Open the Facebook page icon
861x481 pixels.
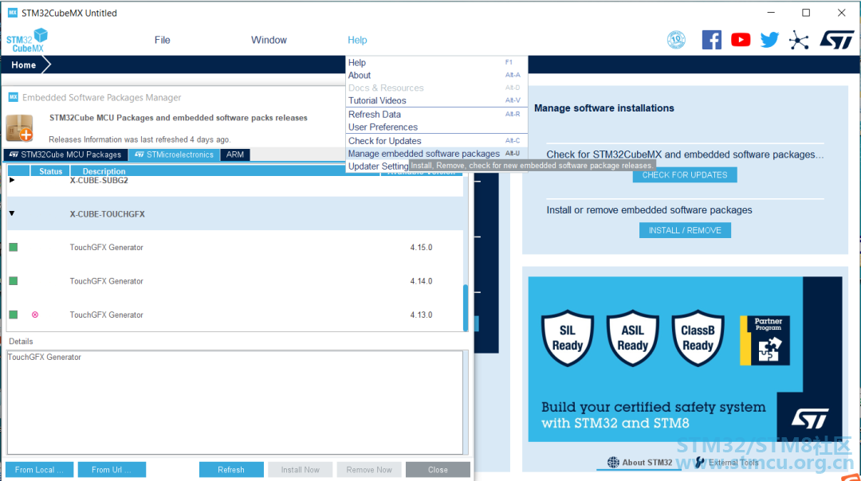click(712, 40)
